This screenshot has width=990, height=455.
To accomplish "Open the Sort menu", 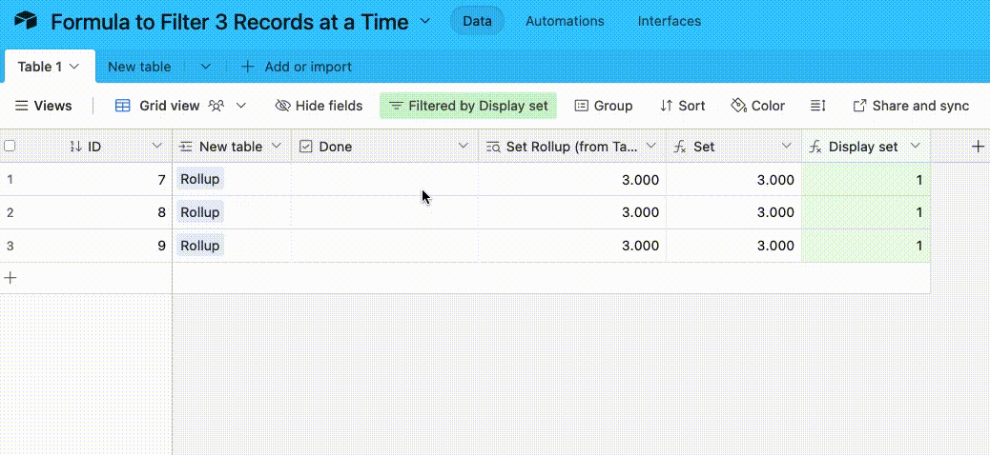I will [x=682, y=106].
